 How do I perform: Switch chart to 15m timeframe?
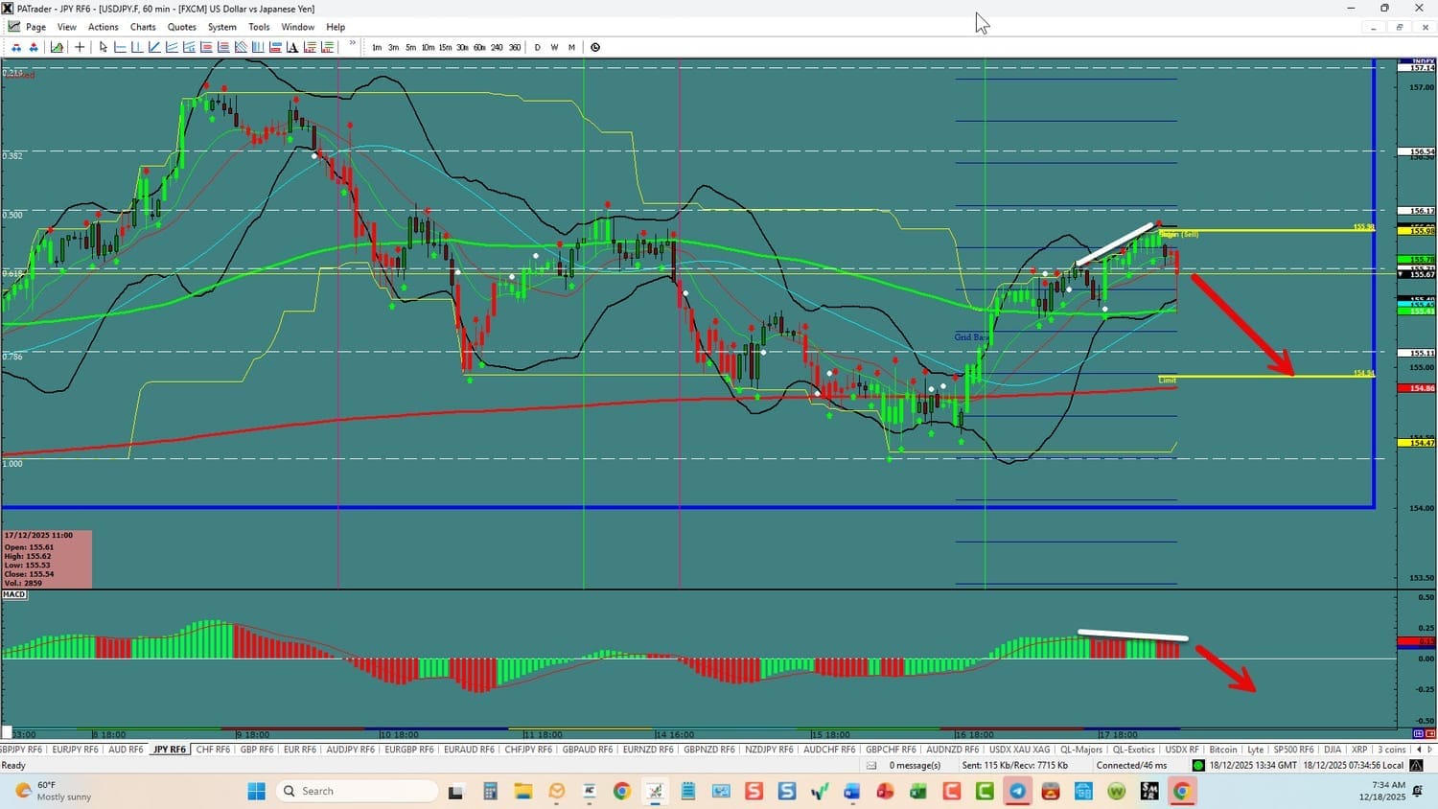(x=445, y=47)
